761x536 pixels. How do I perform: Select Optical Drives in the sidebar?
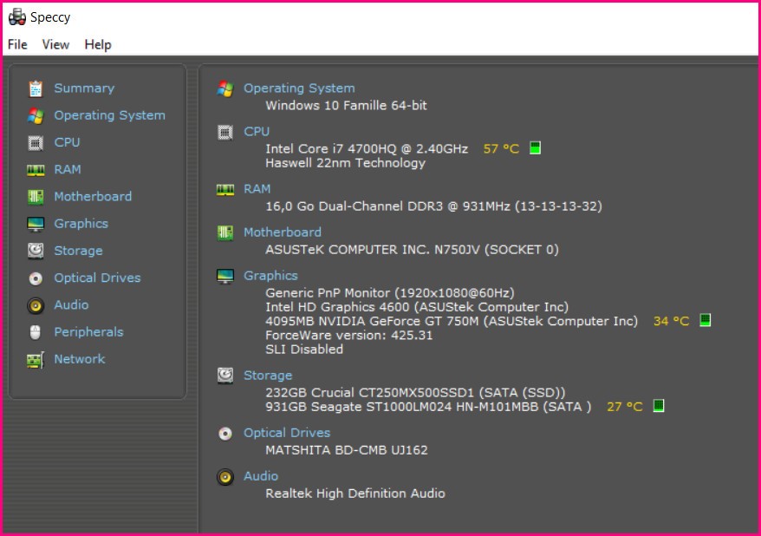pyautogui.click(x=97, y=278)
